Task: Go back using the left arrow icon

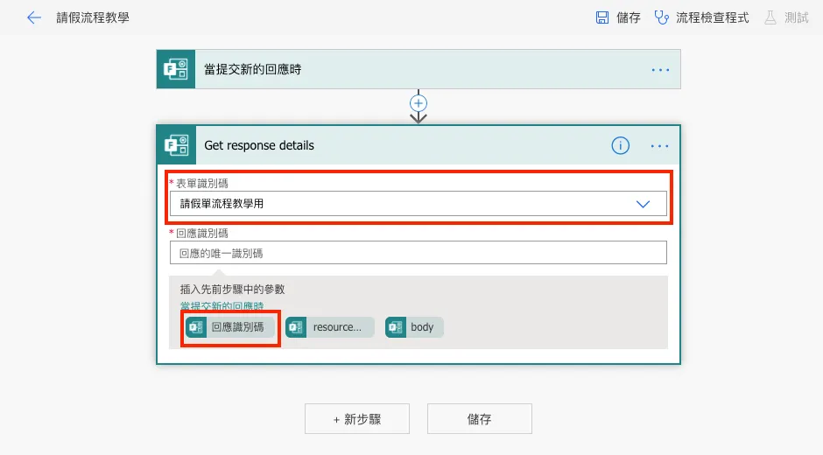Action: (x=33, y=17)
